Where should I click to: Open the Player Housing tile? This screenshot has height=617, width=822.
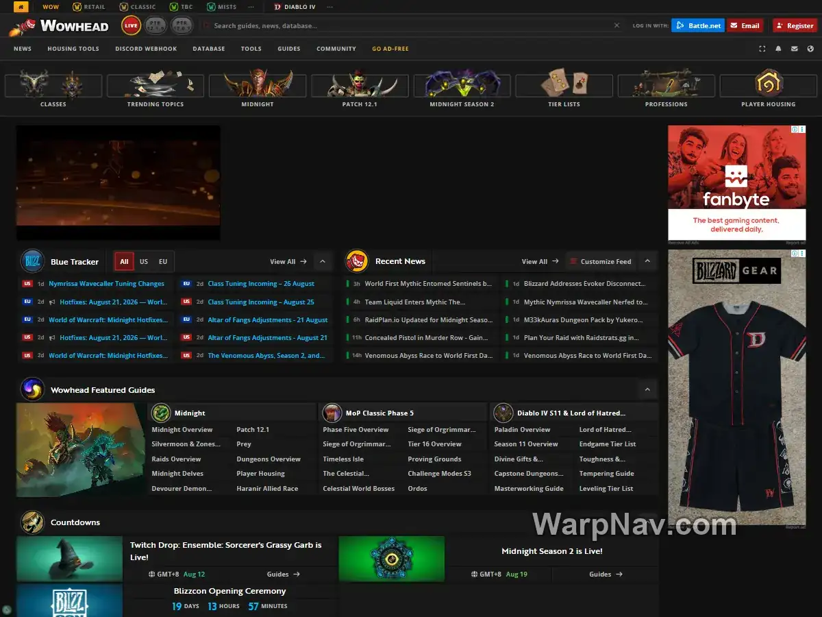769,88
